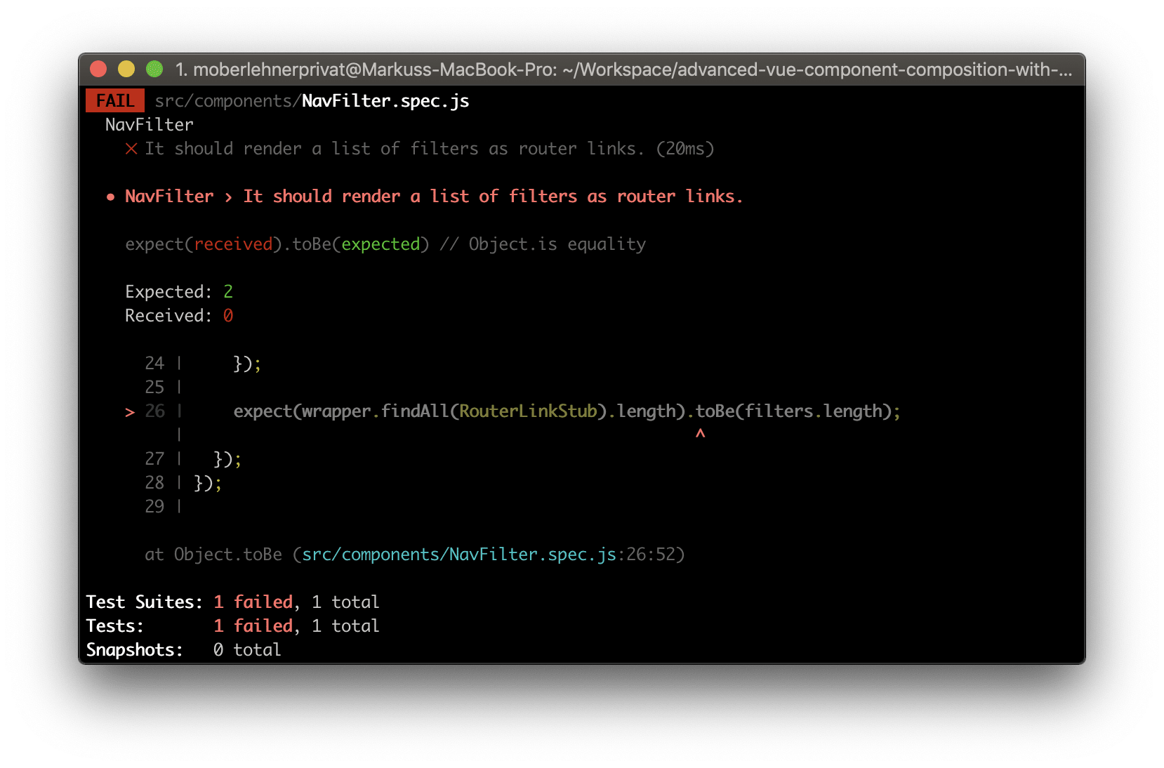
Task: Click the green expected value 2
Action: [228, 292]
